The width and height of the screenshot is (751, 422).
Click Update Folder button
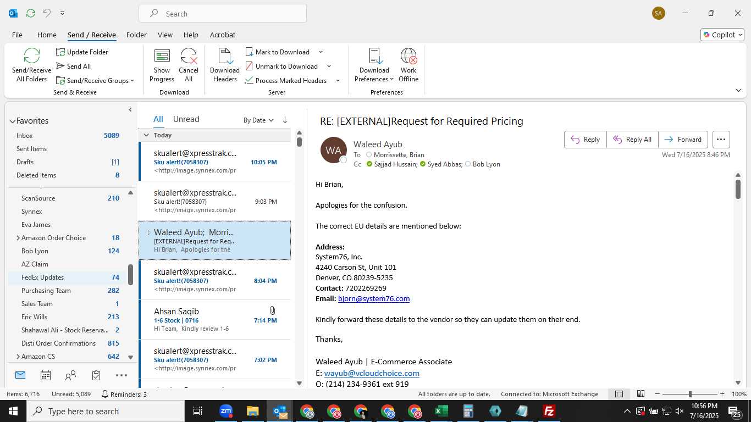[82, 52]
